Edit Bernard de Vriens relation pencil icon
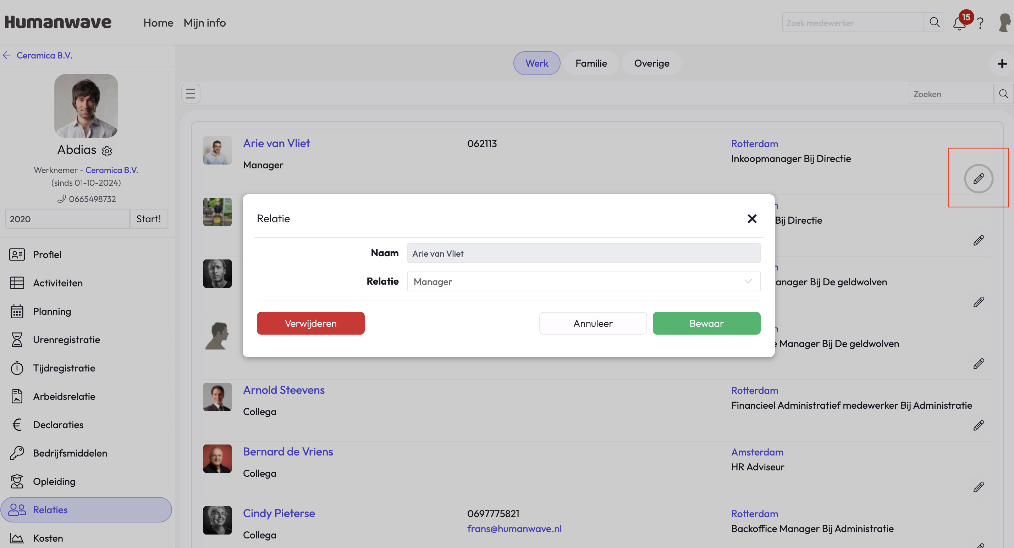Screen dimensions: 1014x548 pyautogui.click(x=979, y=487)
